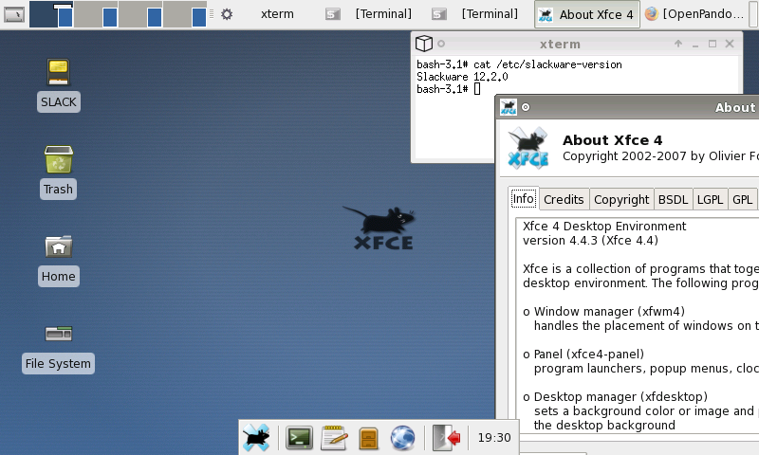Open the Home folder desktop icon
Screen dimensions: 759x455
[x=58, y=246]
